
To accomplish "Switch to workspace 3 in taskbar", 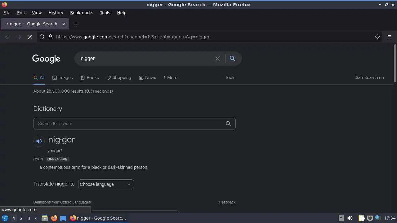I will click(x=29, y=218).
